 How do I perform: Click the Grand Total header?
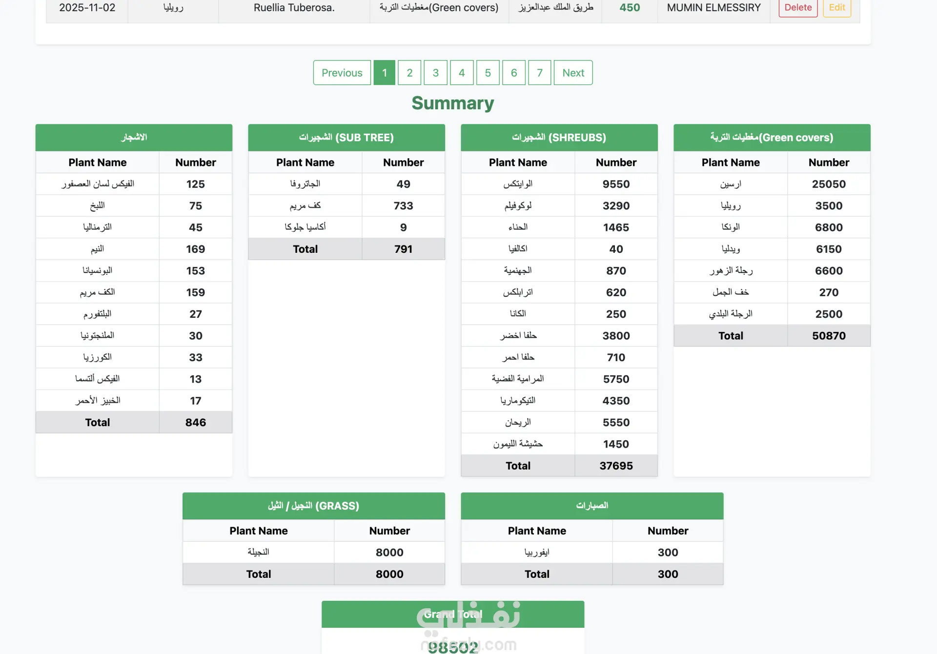453,614
